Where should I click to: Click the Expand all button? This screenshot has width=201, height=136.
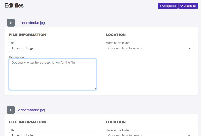pos(188,6)
